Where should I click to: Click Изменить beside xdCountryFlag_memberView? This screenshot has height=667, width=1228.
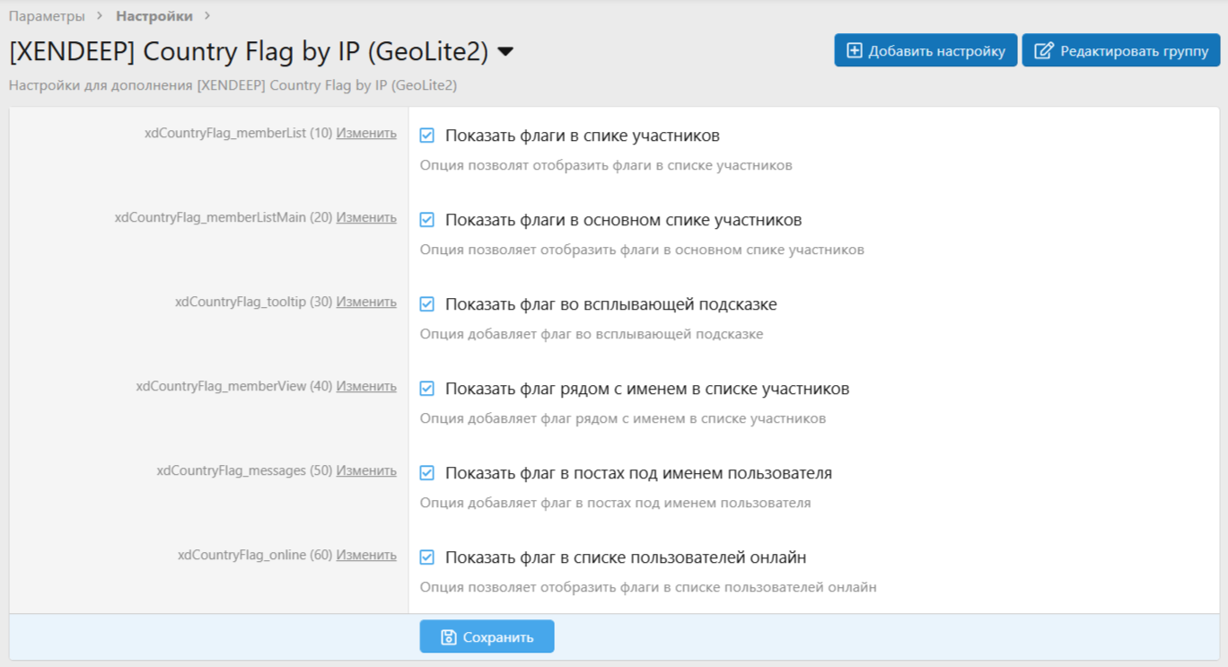point(366,386)
